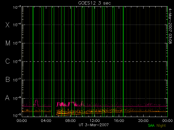Click the UT 3-Mar-2007 axis title
Screen dimensions: 174x130
pyautogui.click(x=94, y=125)
